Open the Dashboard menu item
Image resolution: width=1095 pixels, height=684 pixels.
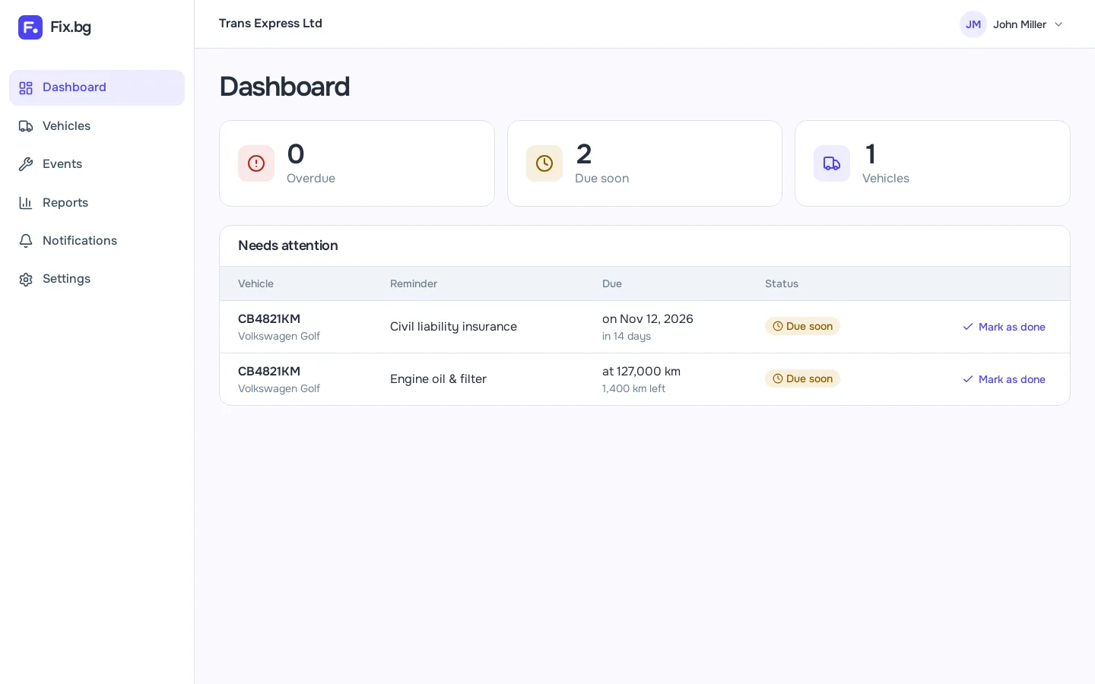click(97, 87)
